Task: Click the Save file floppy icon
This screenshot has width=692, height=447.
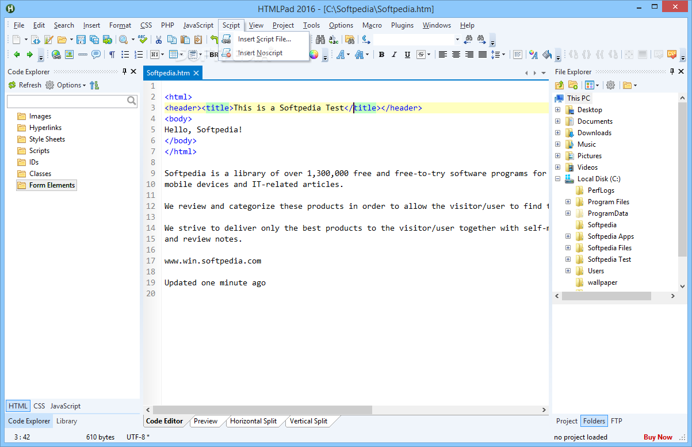Action: click(x=81, y=40)
